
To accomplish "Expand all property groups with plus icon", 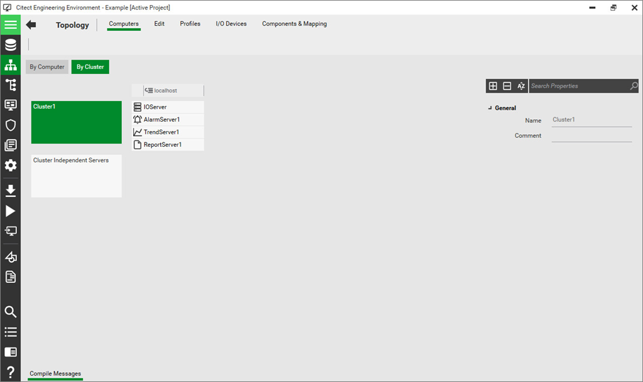I will 493,86.
